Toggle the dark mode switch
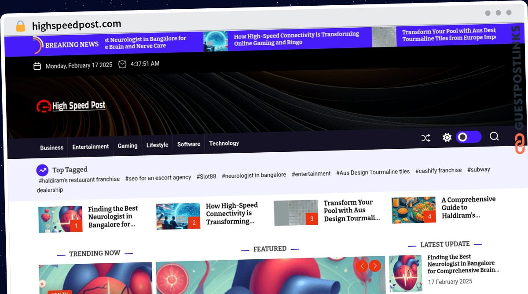The height and width of the screenshot is (294, 528). [468, 137]
